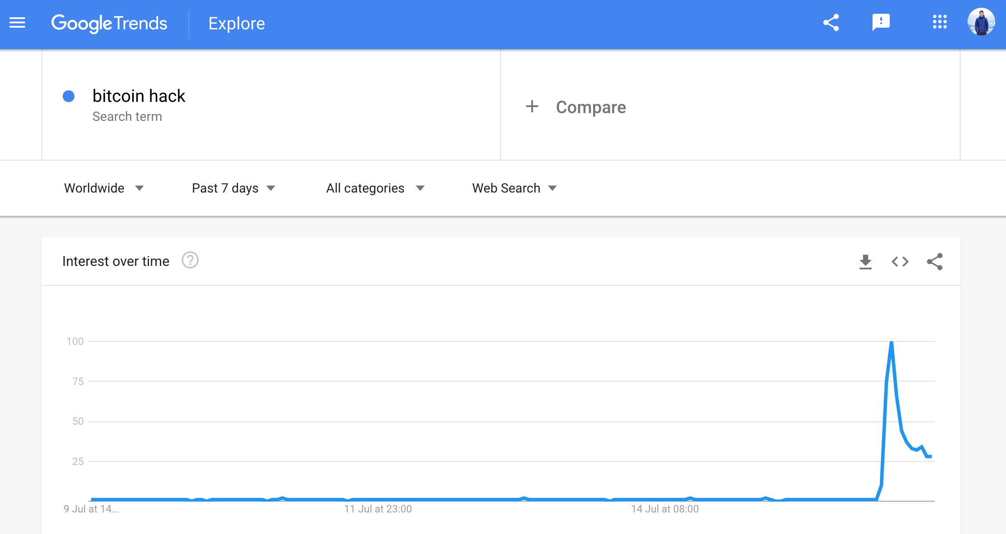Click the Compare button text
The image size is (1006, 534).
590,107
